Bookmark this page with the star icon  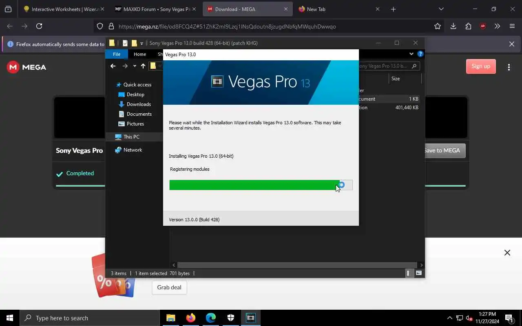[x=438, y=26]
